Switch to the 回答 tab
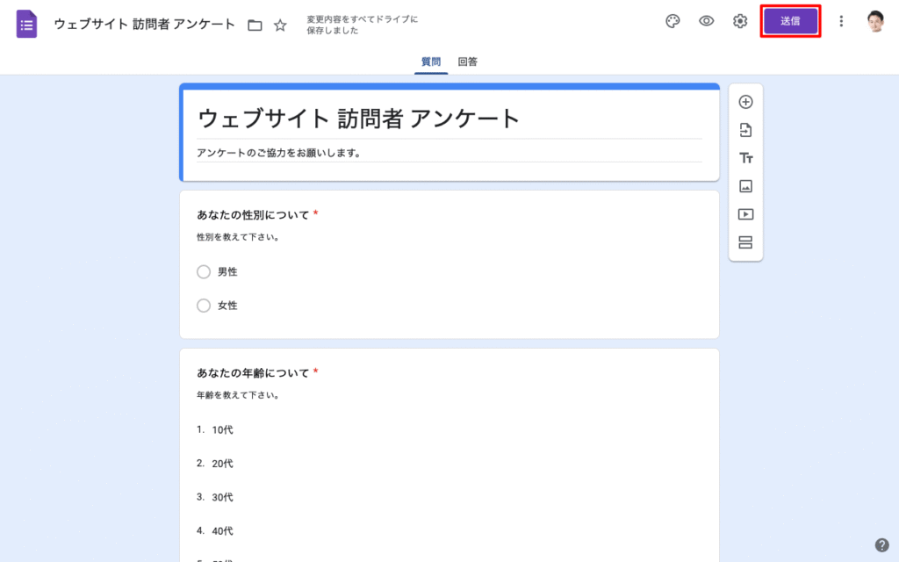 (x=468, y=62)
